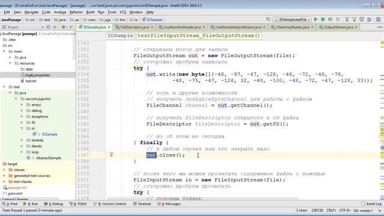The height and width of the screenshot is (216, 384).
Task: Open the Messages tool window
Action: [169, 204]
